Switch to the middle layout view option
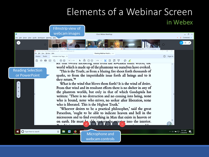Screen dimensions: 209x157 pyautogui.click(x=185, y=43)
